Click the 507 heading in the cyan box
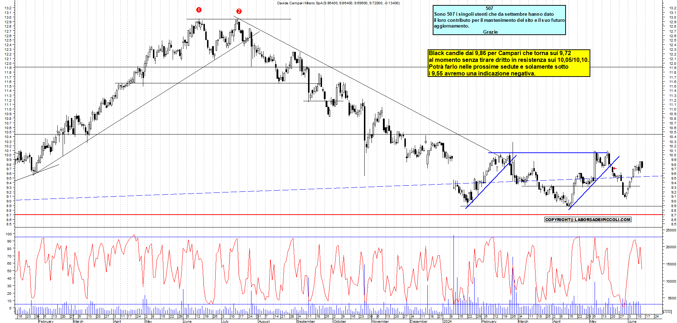This screenshot has width=677, height=323. pyautogui.click(x=489, y=8)
